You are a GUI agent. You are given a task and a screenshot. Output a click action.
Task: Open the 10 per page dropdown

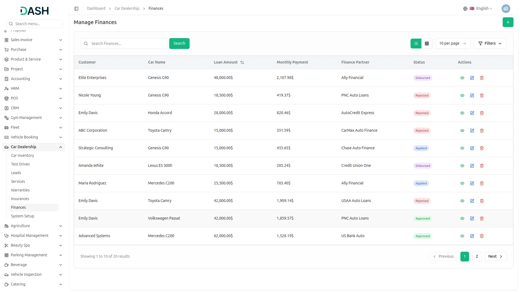pyautogui.click(x=453, y=44)
